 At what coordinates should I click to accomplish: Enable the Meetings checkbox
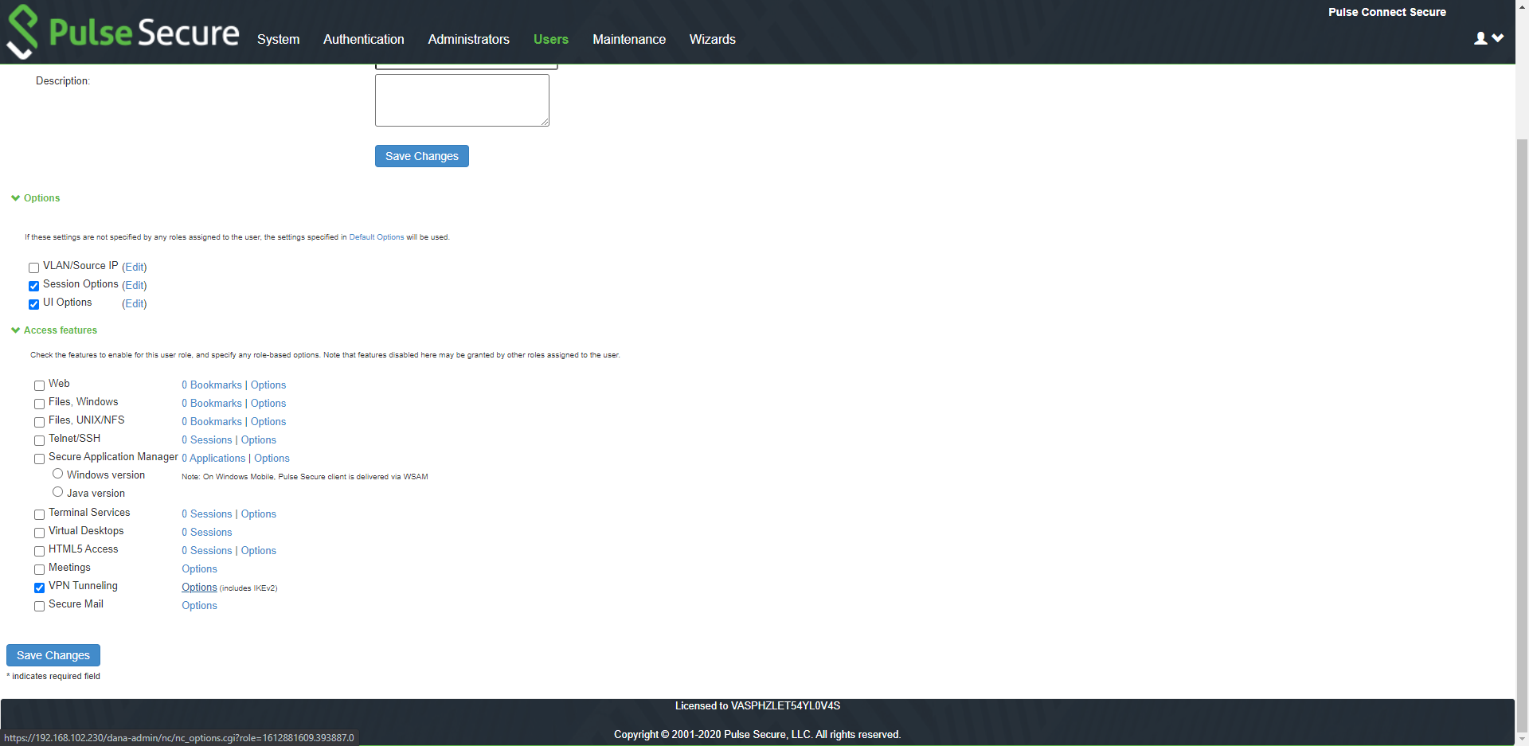point(39,569)
